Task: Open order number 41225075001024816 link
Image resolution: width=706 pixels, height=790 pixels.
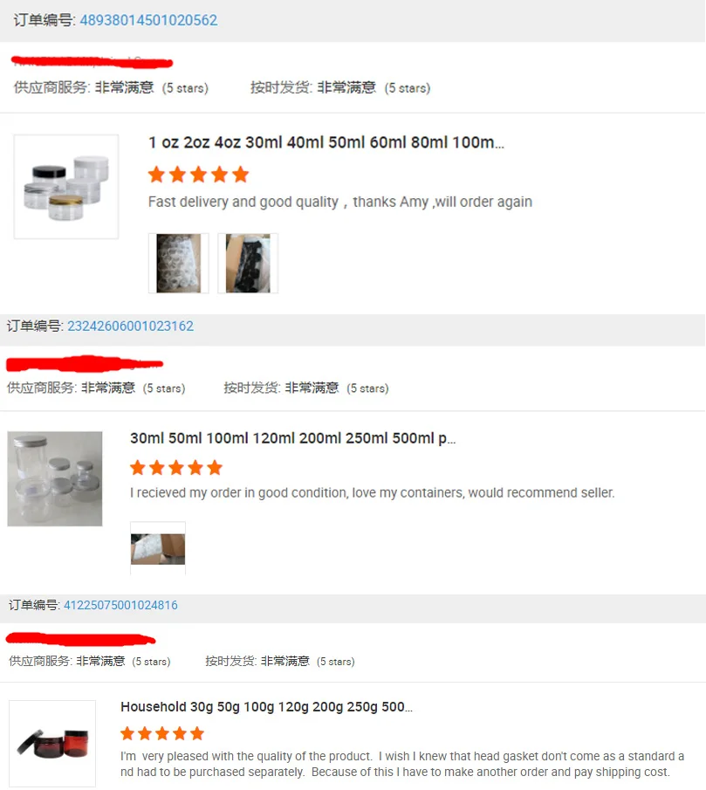Action: 120,605
